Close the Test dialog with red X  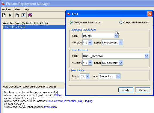click(149, 14)
